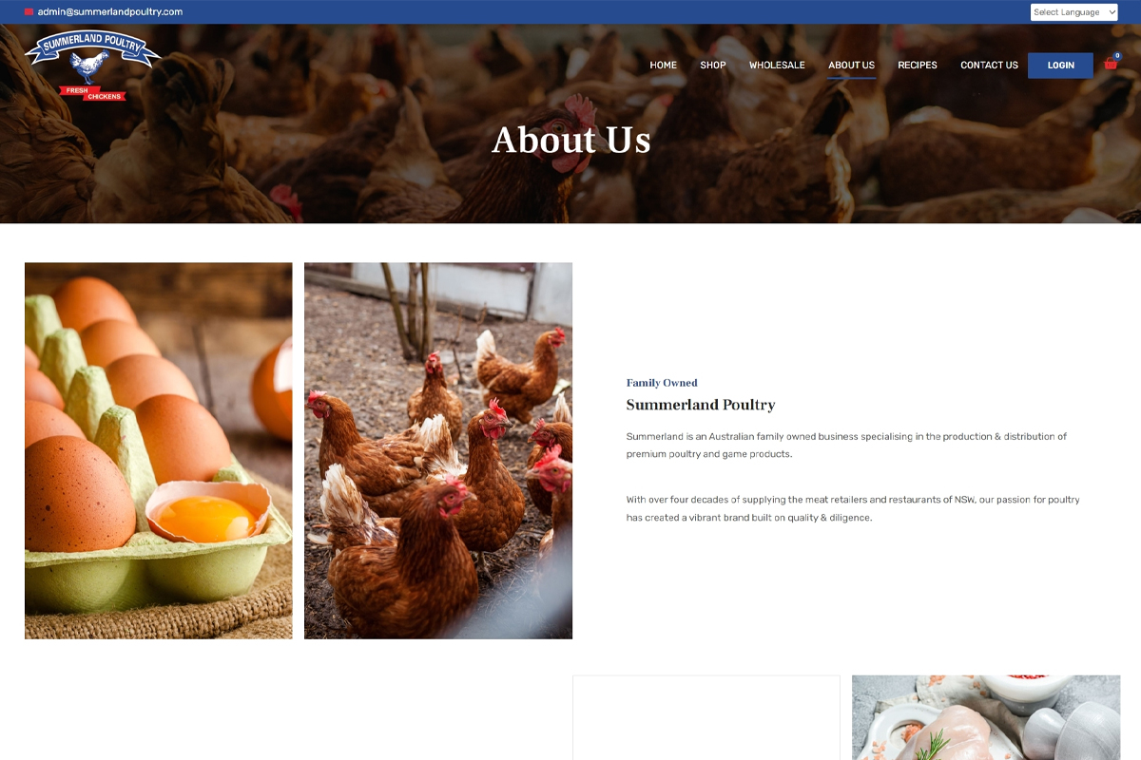Click the Summerland Poultry logo
Screen dimensions: 1141x760
[x=92, y=65]
